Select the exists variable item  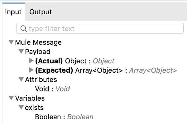(x=34, y=107)
